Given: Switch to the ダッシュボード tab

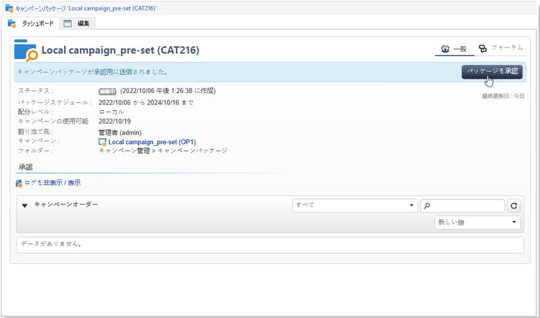Looking at the screenshot, I should (31, 24).
